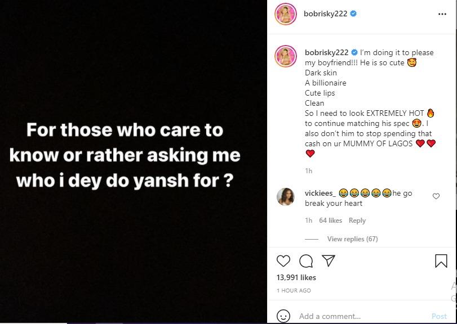Like vickiees_ comment using the small heart
The height and width of the screenshot is (324, 457).
pos(437,197)
